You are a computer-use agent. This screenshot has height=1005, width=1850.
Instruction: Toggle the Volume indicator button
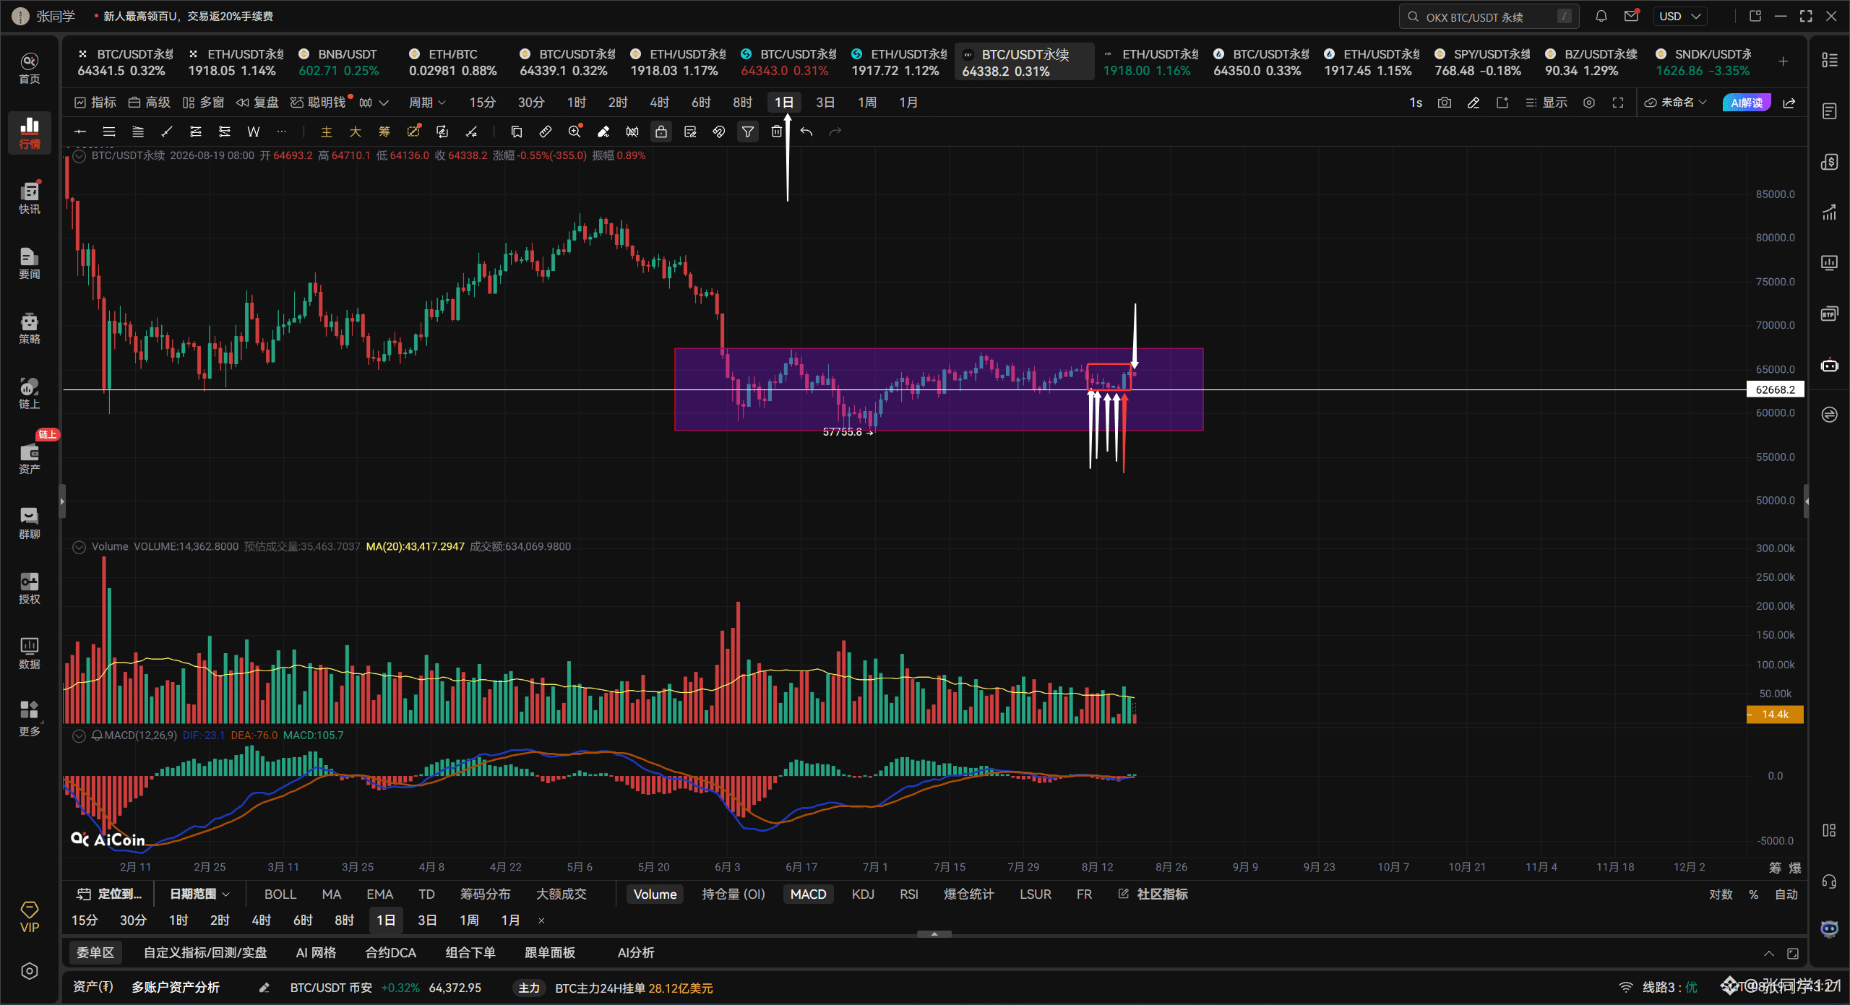click(655, 894)
